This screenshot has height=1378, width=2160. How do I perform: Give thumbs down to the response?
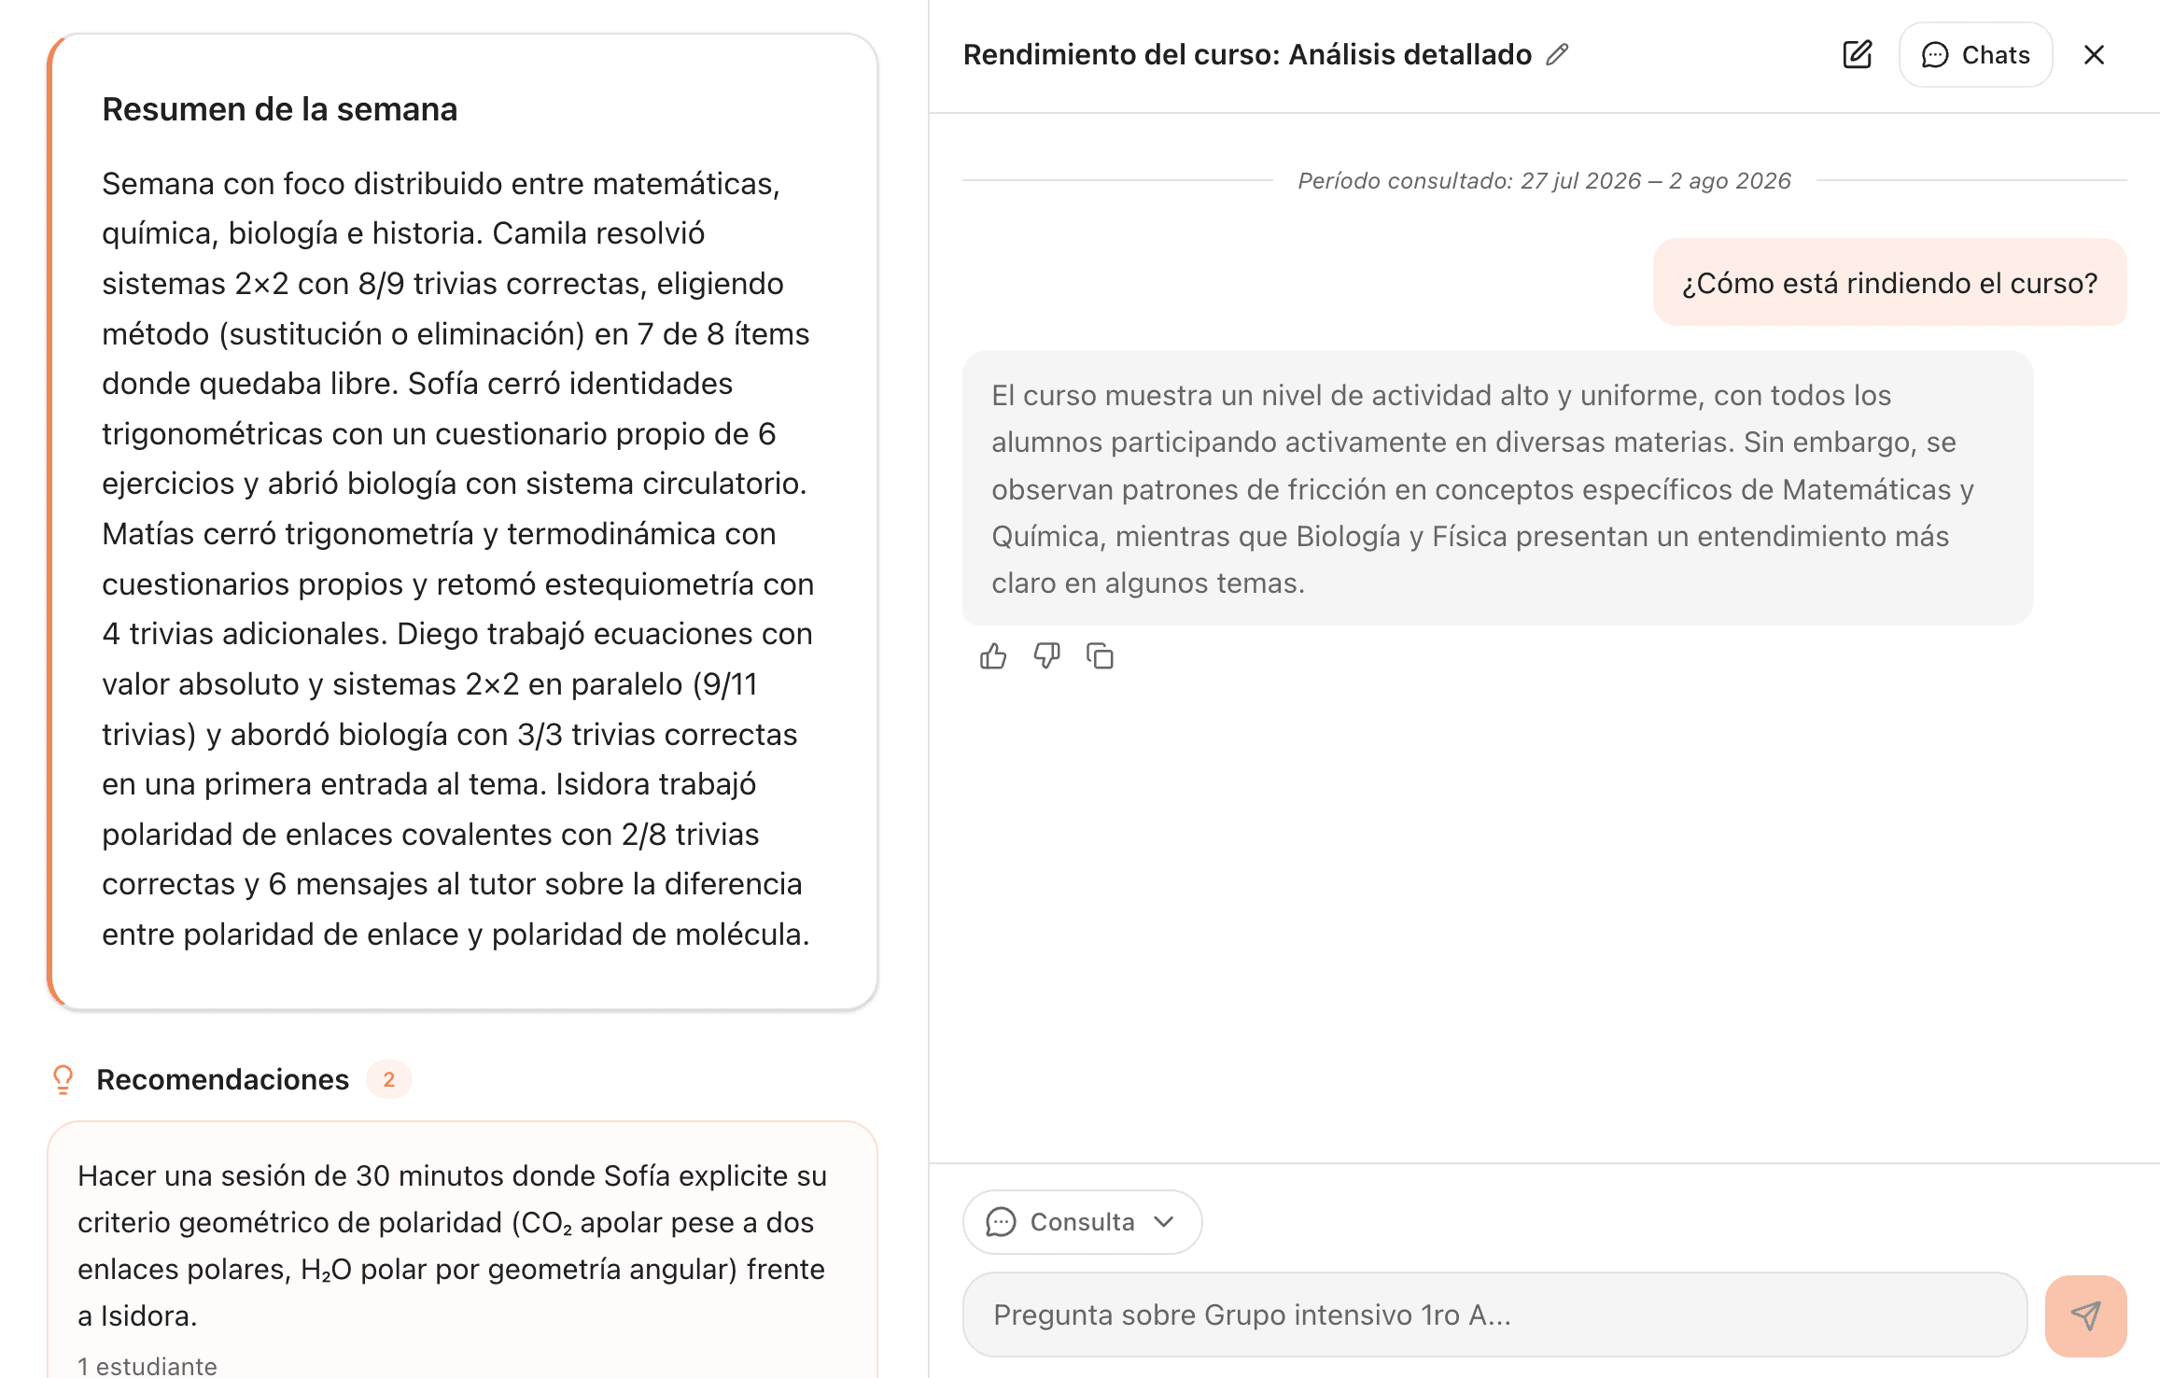(1046, 656)
